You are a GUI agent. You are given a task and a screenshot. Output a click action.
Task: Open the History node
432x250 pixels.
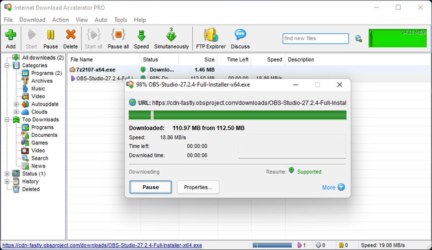(30, 181)
